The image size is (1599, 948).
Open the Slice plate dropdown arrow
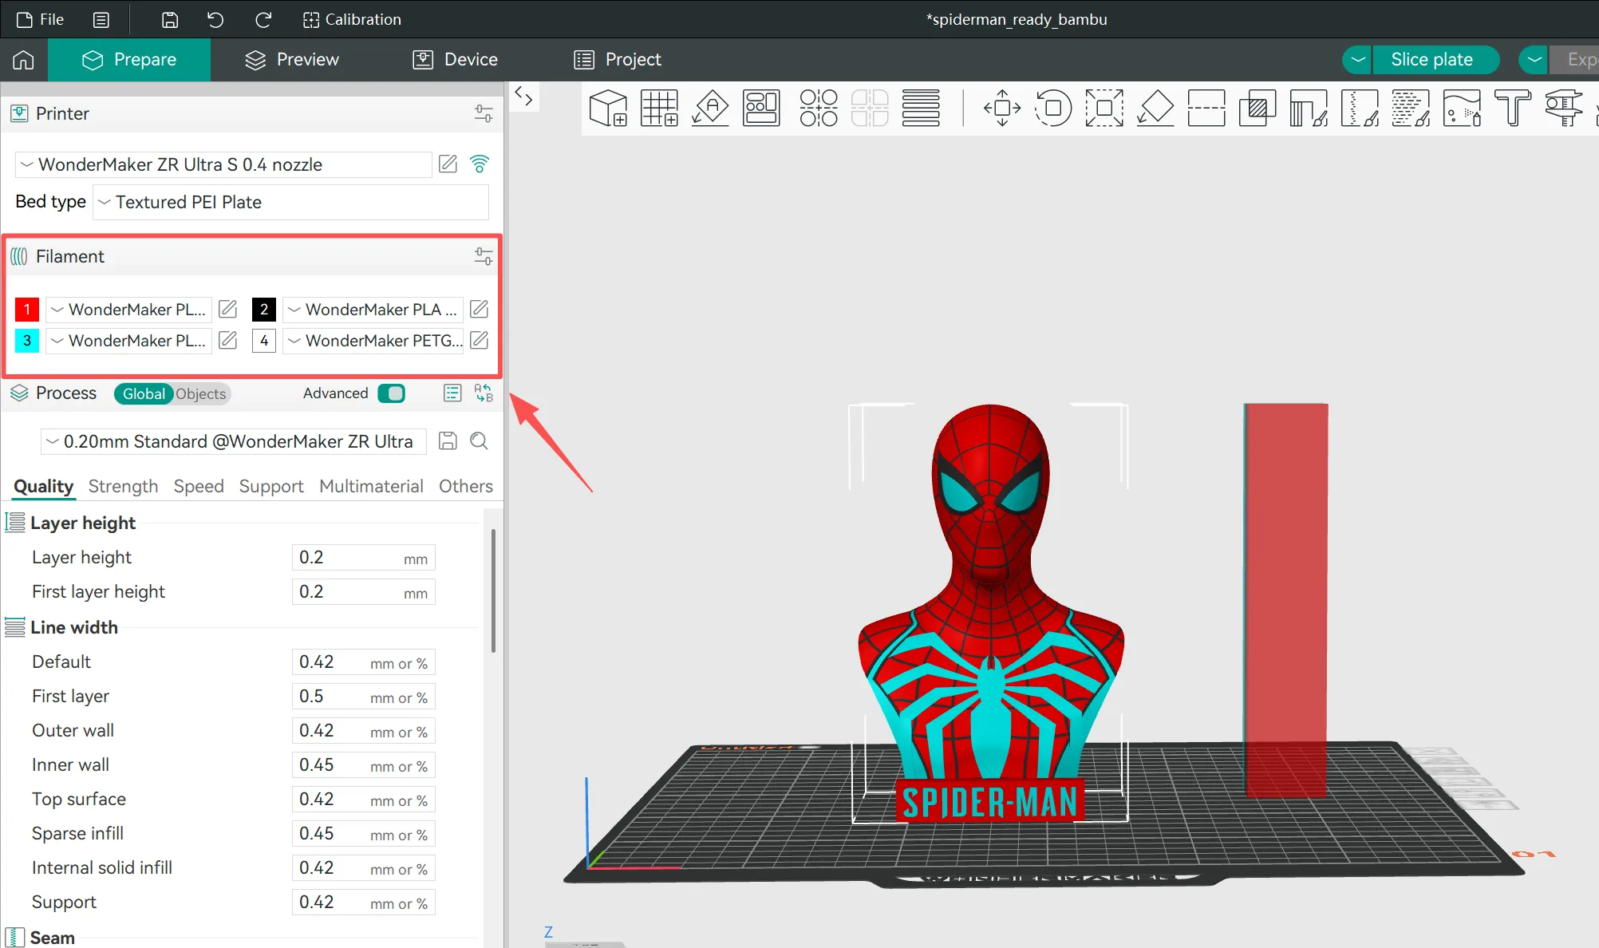click(x=1357, y=60)
